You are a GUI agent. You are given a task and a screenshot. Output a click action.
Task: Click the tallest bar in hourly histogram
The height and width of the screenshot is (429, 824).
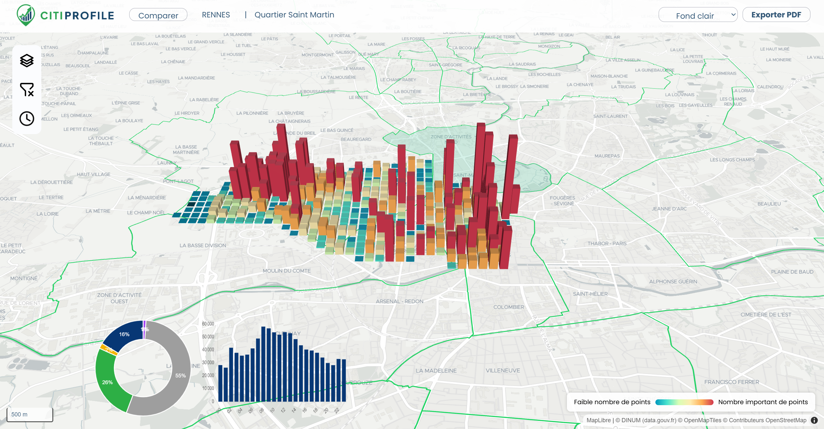[263, 364]
